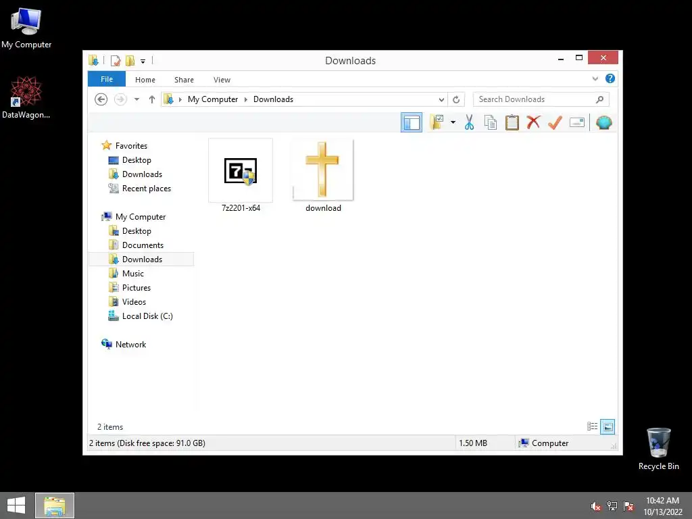692x519 pixels.
Task: Select the 7z2201-x64 installer file
Action: point(241,176)
